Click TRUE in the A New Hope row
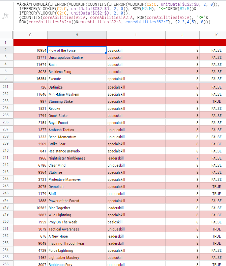This screenshot has height=266, width=226. [217, 236]
